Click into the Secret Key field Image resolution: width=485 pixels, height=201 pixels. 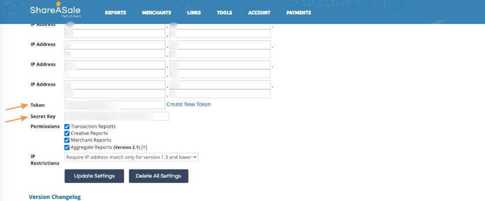point(116,116)
